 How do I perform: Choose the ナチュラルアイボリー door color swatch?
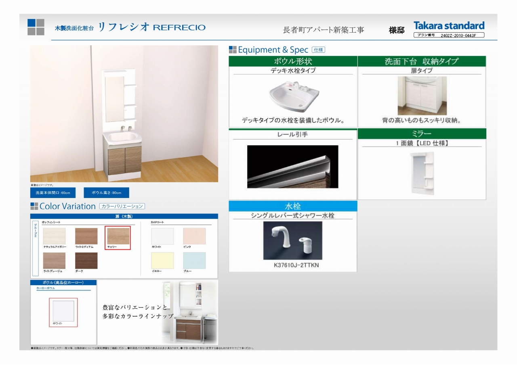(54, 236)
